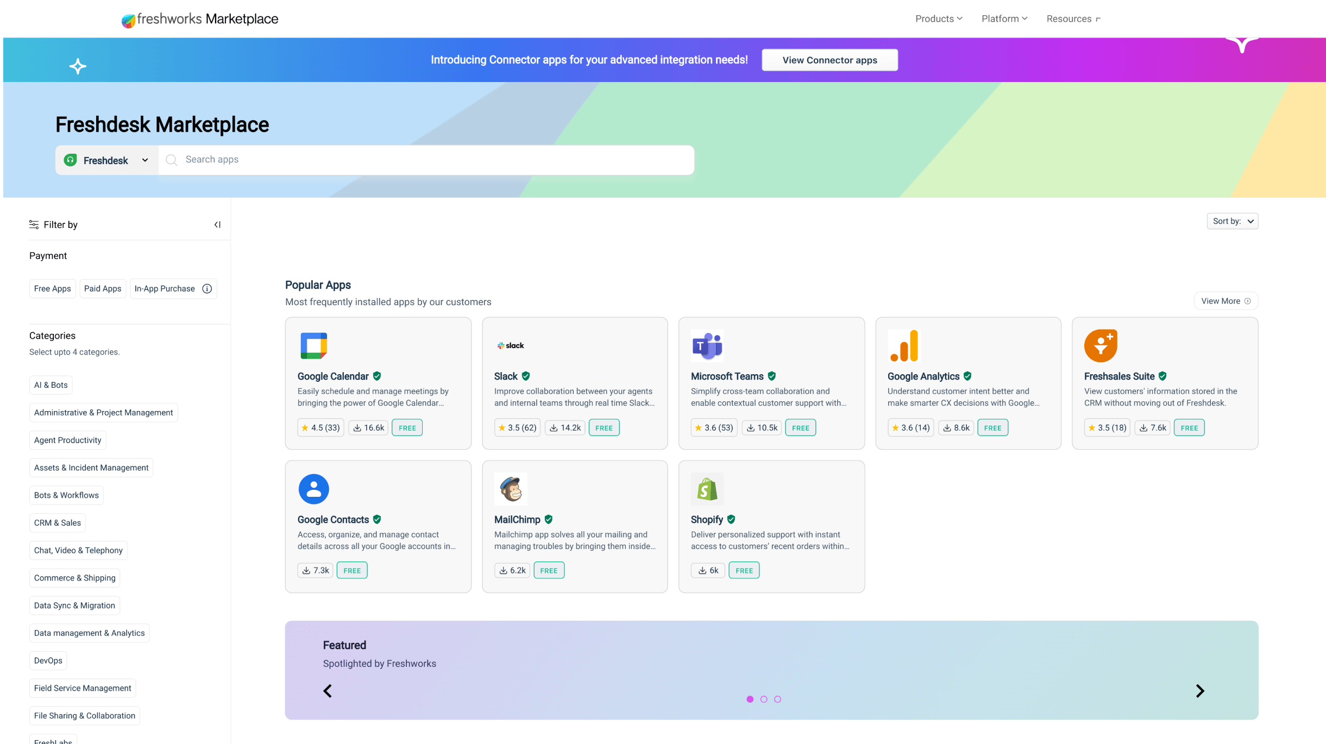Image resolution: width=1326 pixels, height=744 pixels.
Task: Click the Freshsales Suite app icon
Action: tap(1100, 344)
